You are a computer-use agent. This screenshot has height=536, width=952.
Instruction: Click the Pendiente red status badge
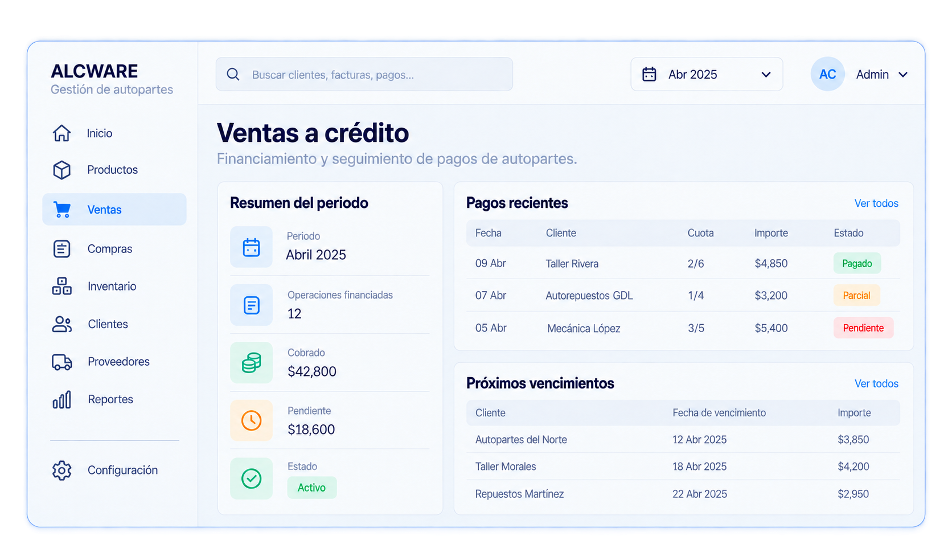[x=863, y=328]
